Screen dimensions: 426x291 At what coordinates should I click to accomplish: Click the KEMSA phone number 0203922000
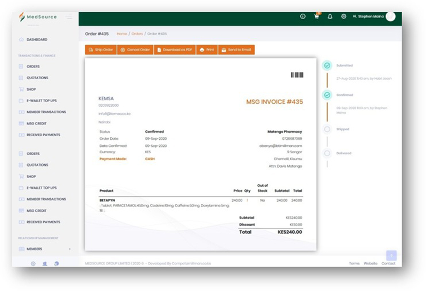click(x=109, y=105)
